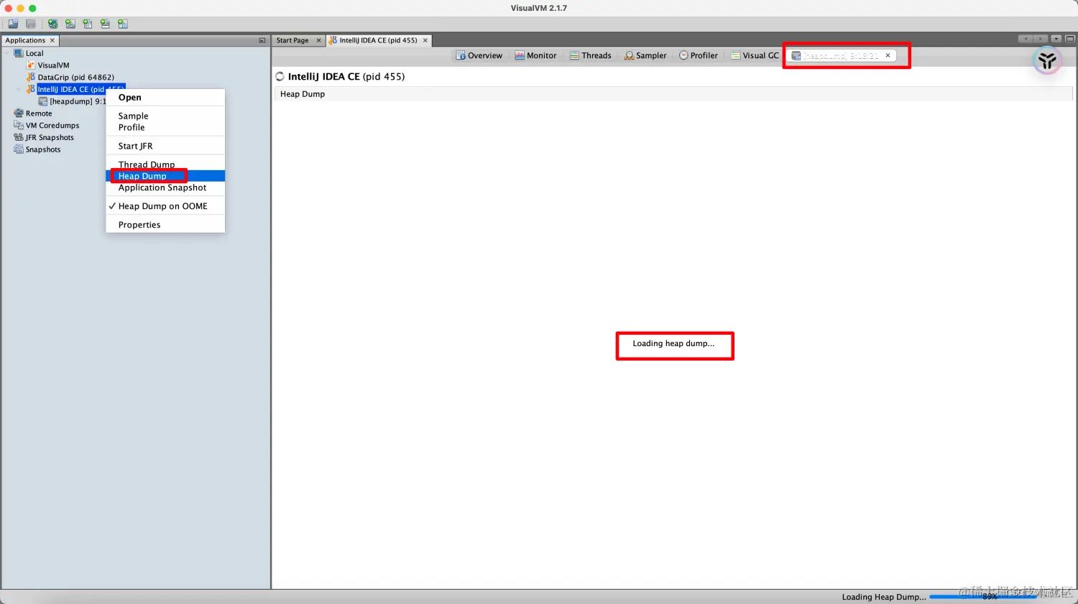Choose Application Snapshot in context menu
The image size is (1078, 604).
pos(165,187)
